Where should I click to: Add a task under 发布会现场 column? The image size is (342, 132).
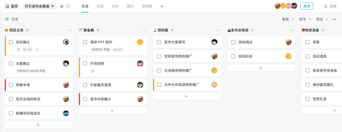[x=261, y=68]
